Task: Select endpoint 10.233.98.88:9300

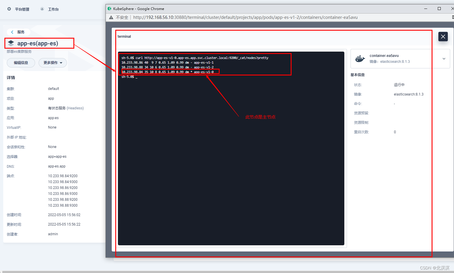Action: (63, 205)
